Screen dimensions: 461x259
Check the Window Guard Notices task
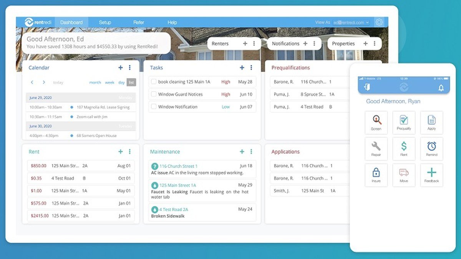[x=154, y=94]
